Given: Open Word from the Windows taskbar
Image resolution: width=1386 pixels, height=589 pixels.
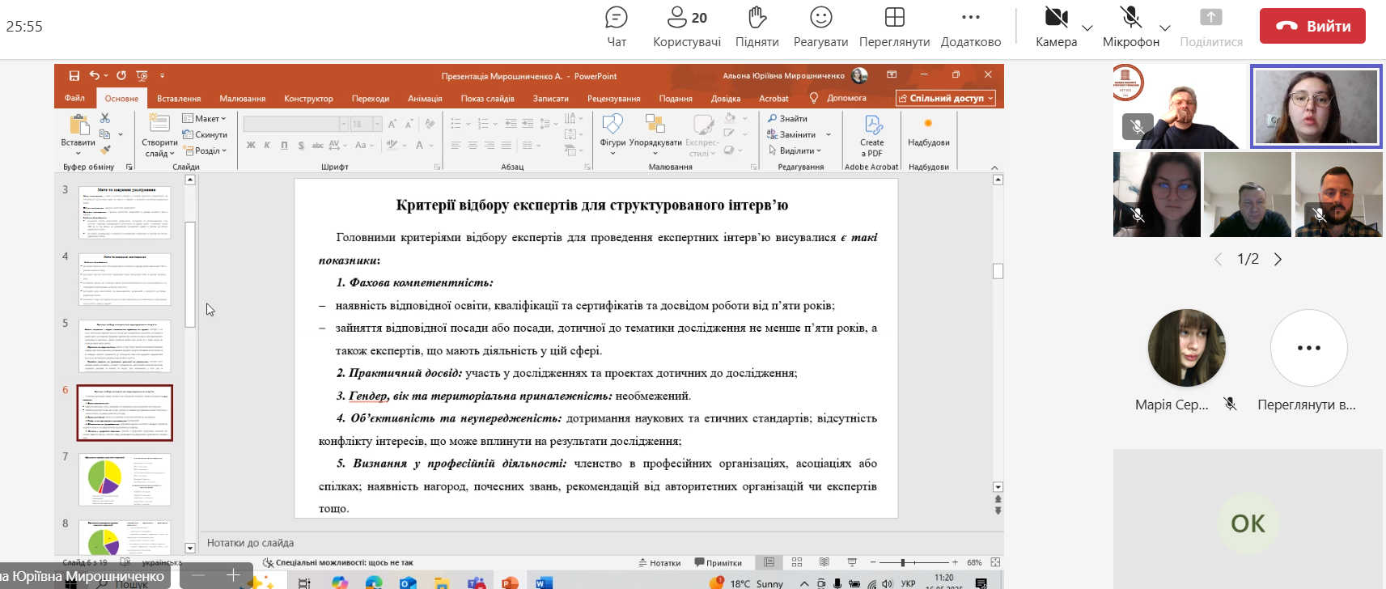Looking at the screenshot, I should (544, 583).
